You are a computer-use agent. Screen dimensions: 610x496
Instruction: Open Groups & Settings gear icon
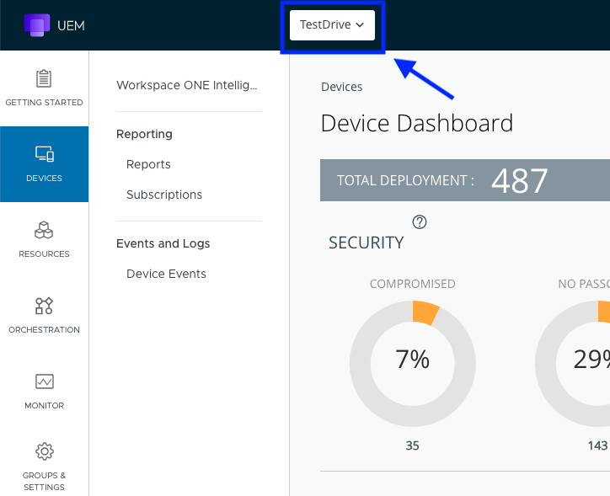pos(44,451)
